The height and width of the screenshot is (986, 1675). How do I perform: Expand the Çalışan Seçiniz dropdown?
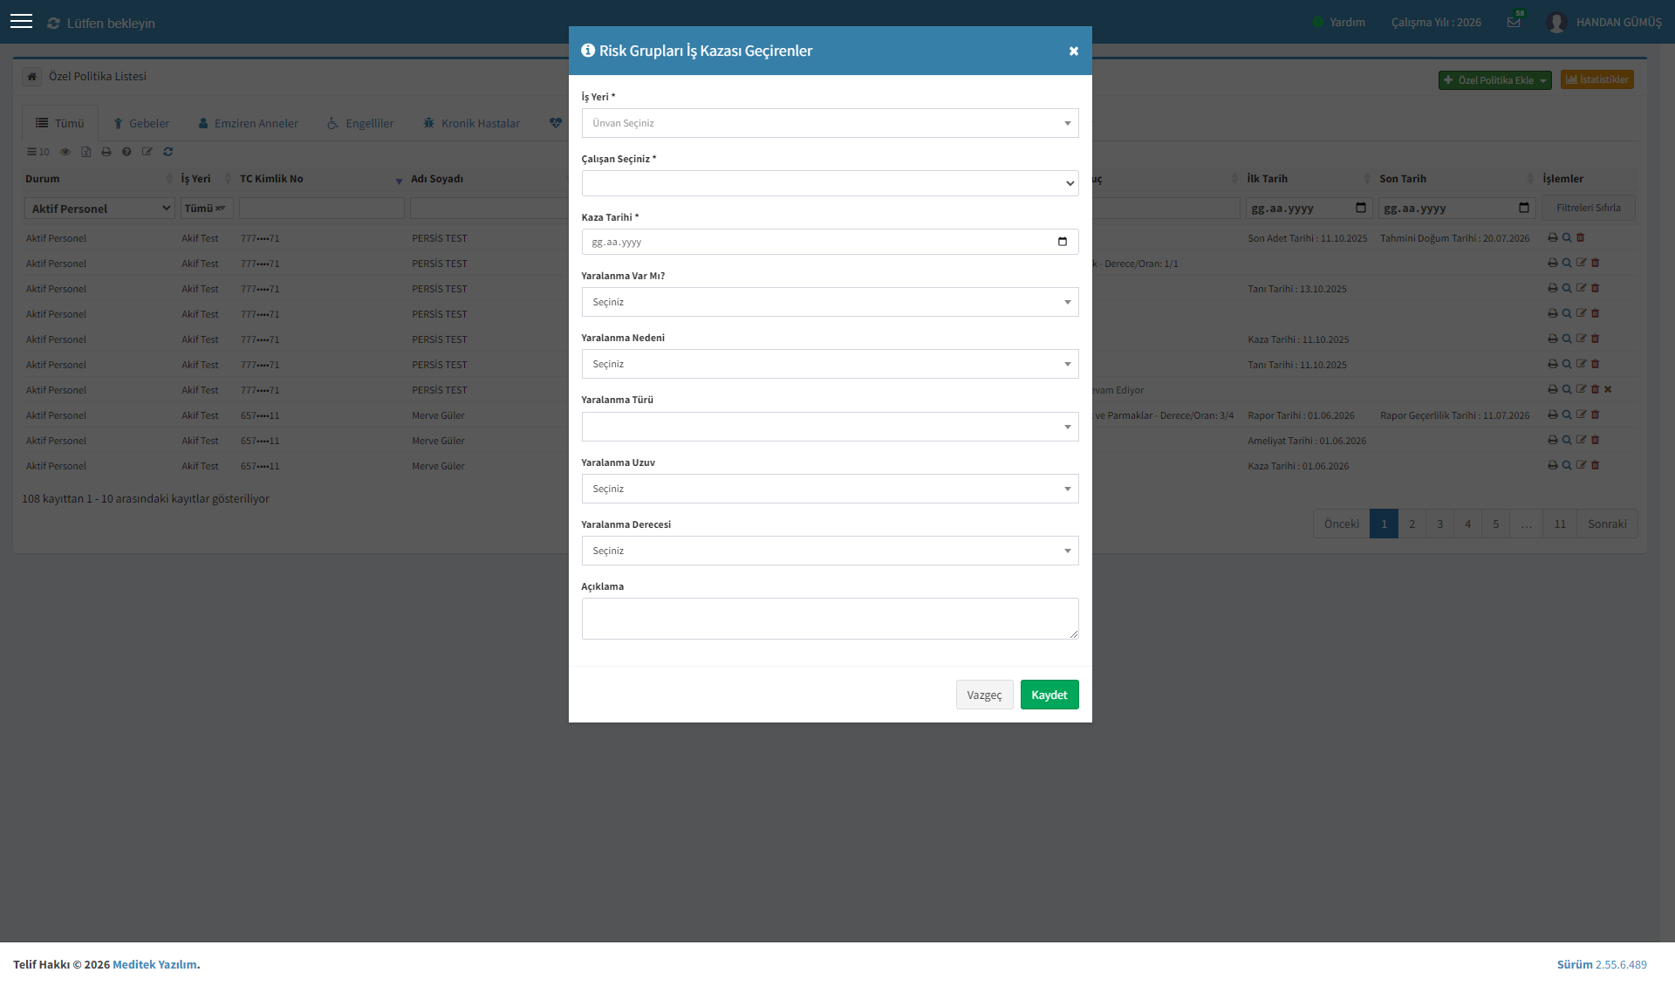pyautogui.click(x=830, y=183)
